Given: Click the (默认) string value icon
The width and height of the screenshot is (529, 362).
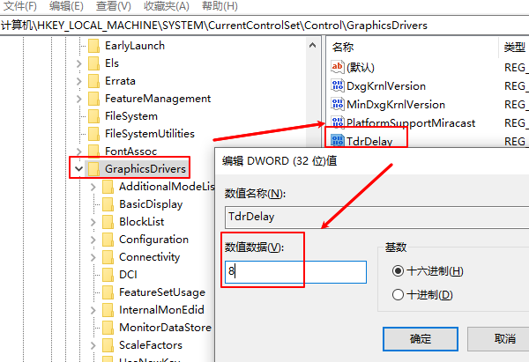Looking at the screenshot, I should tap(338, 67).
